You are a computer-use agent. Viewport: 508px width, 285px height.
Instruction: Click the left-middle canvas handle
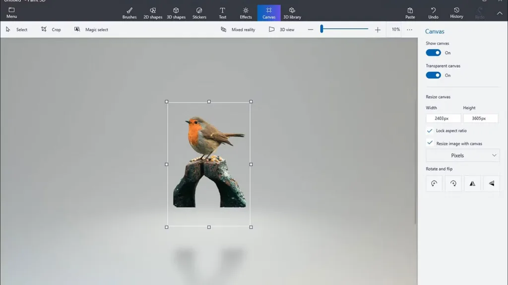click(x=167, y=164)
